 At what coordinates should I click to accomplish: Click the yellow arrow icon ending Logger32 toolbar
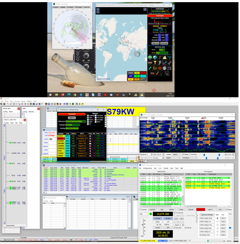pos(83,104)
